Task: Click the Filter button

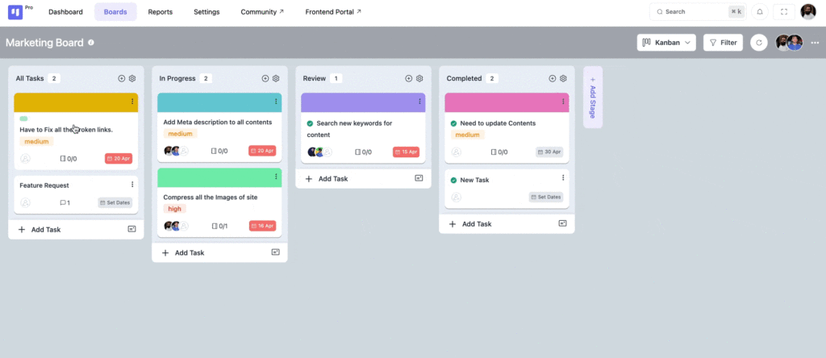Action: tap(723, 43)
